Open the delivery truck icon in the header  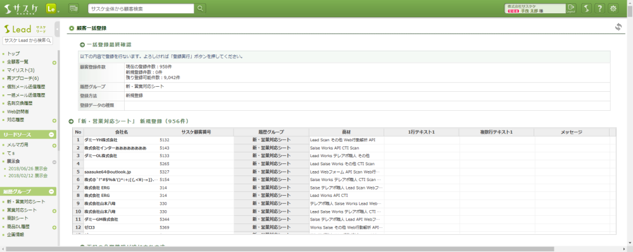click(x=73, y=8)
